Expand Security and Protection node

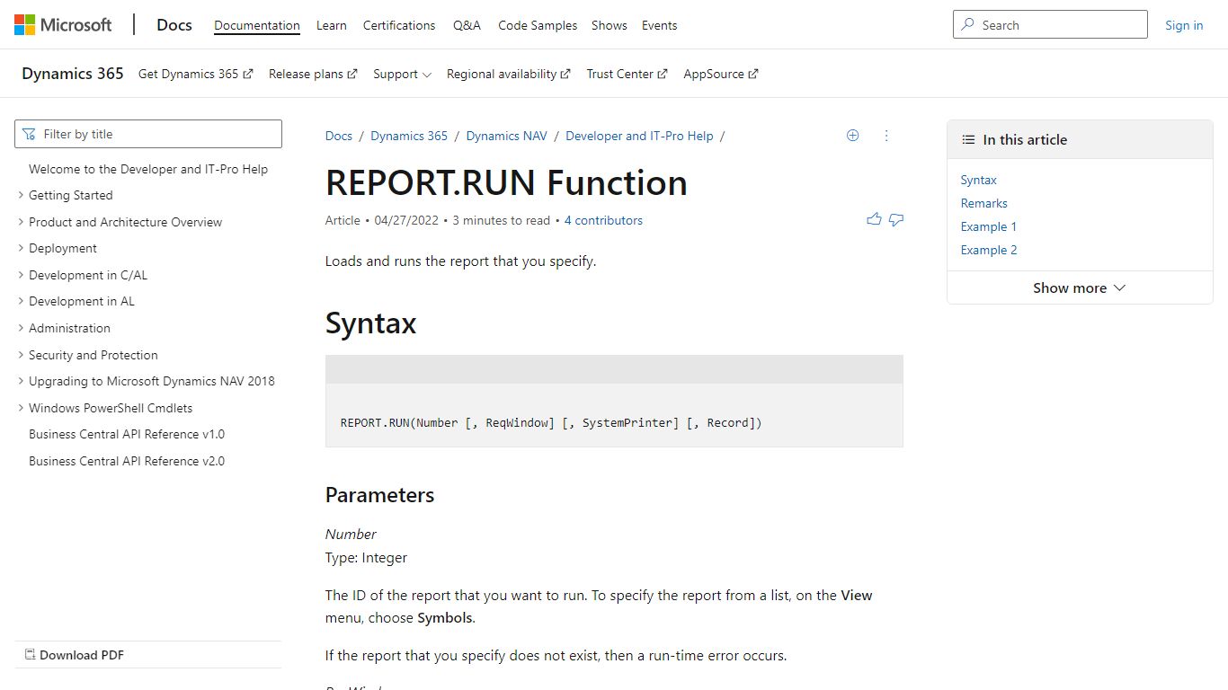pyautogui.click(x=21, y=355)
